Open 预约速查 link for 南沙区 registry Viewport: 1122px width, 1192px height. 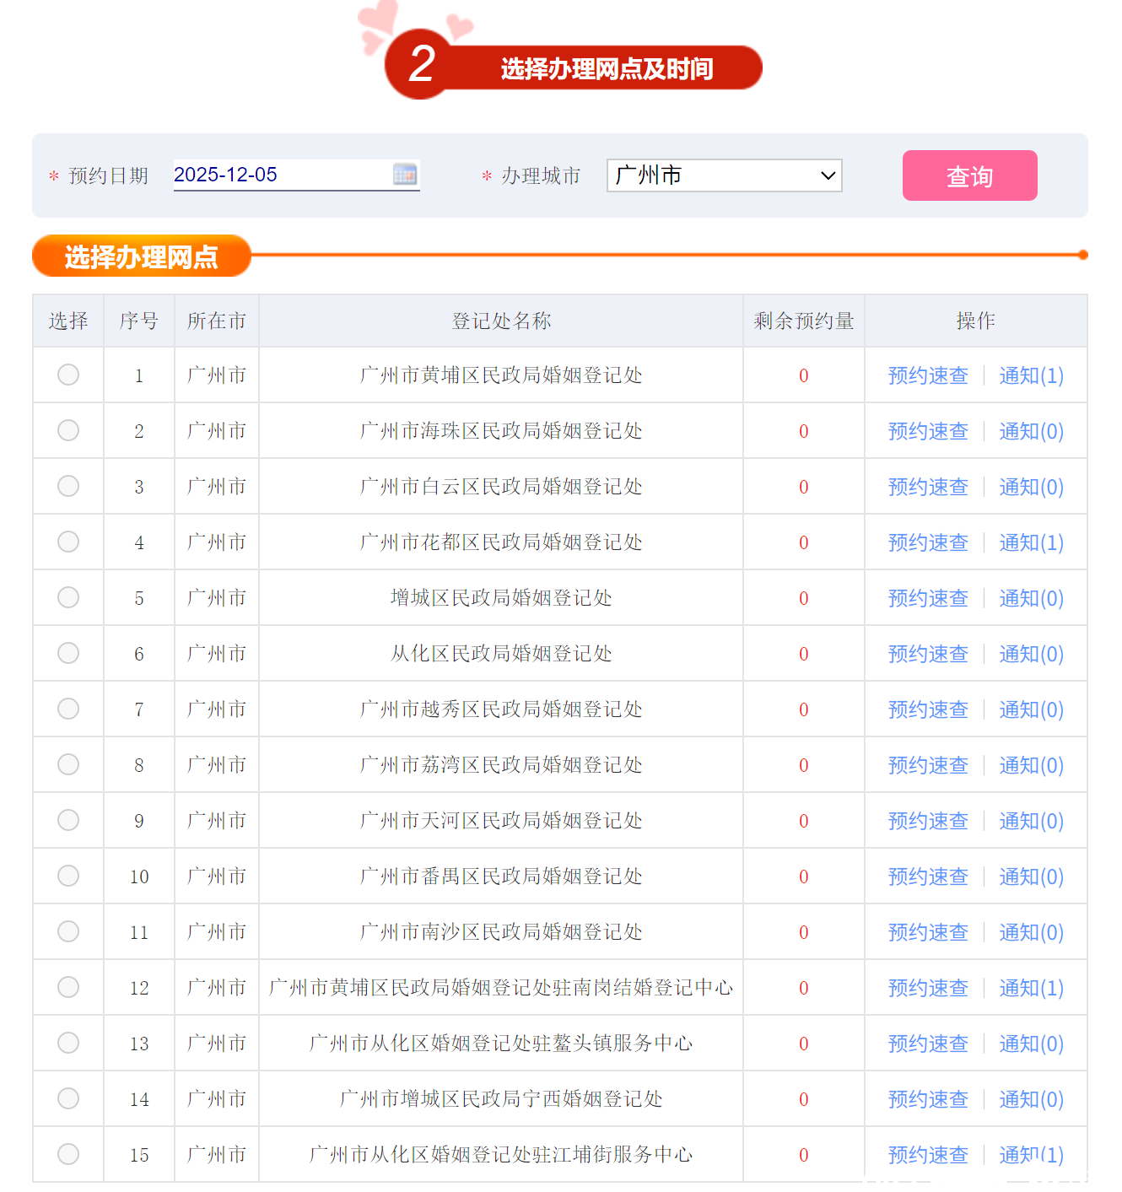click(x=928, y=932)
